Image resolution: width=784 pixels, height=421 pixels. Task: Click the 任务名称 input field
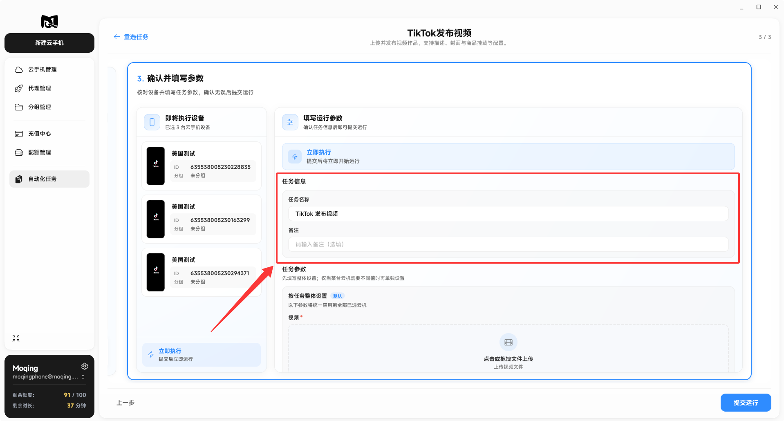click(x=508, y=214)
